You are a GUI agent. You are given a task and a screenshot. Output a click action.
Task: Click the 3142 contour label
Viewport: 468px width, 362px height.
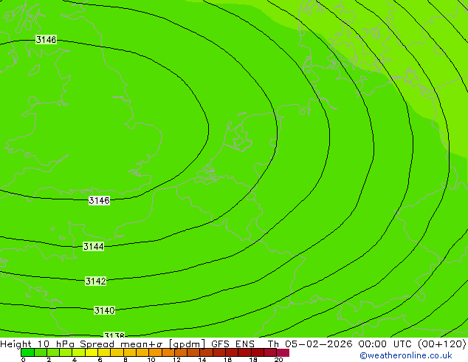pos(95,281)
